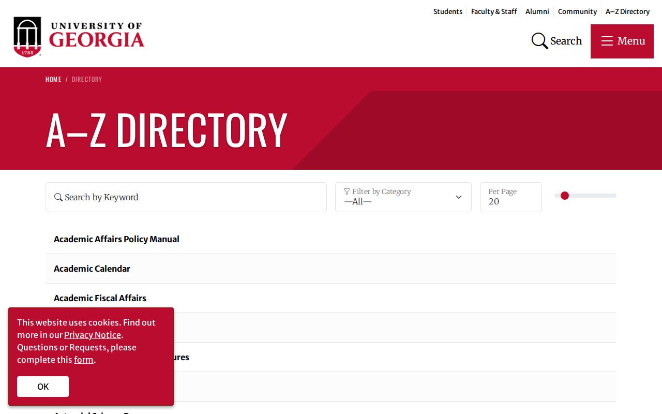Click the Per Page value field
This screenshot has width=662, height=414.
pos(511,197)
